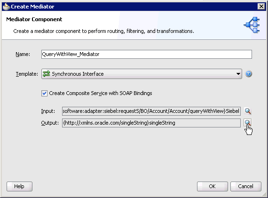Click the mediator component diagram icon
268x198 pixels.
[x=252, y=25]
